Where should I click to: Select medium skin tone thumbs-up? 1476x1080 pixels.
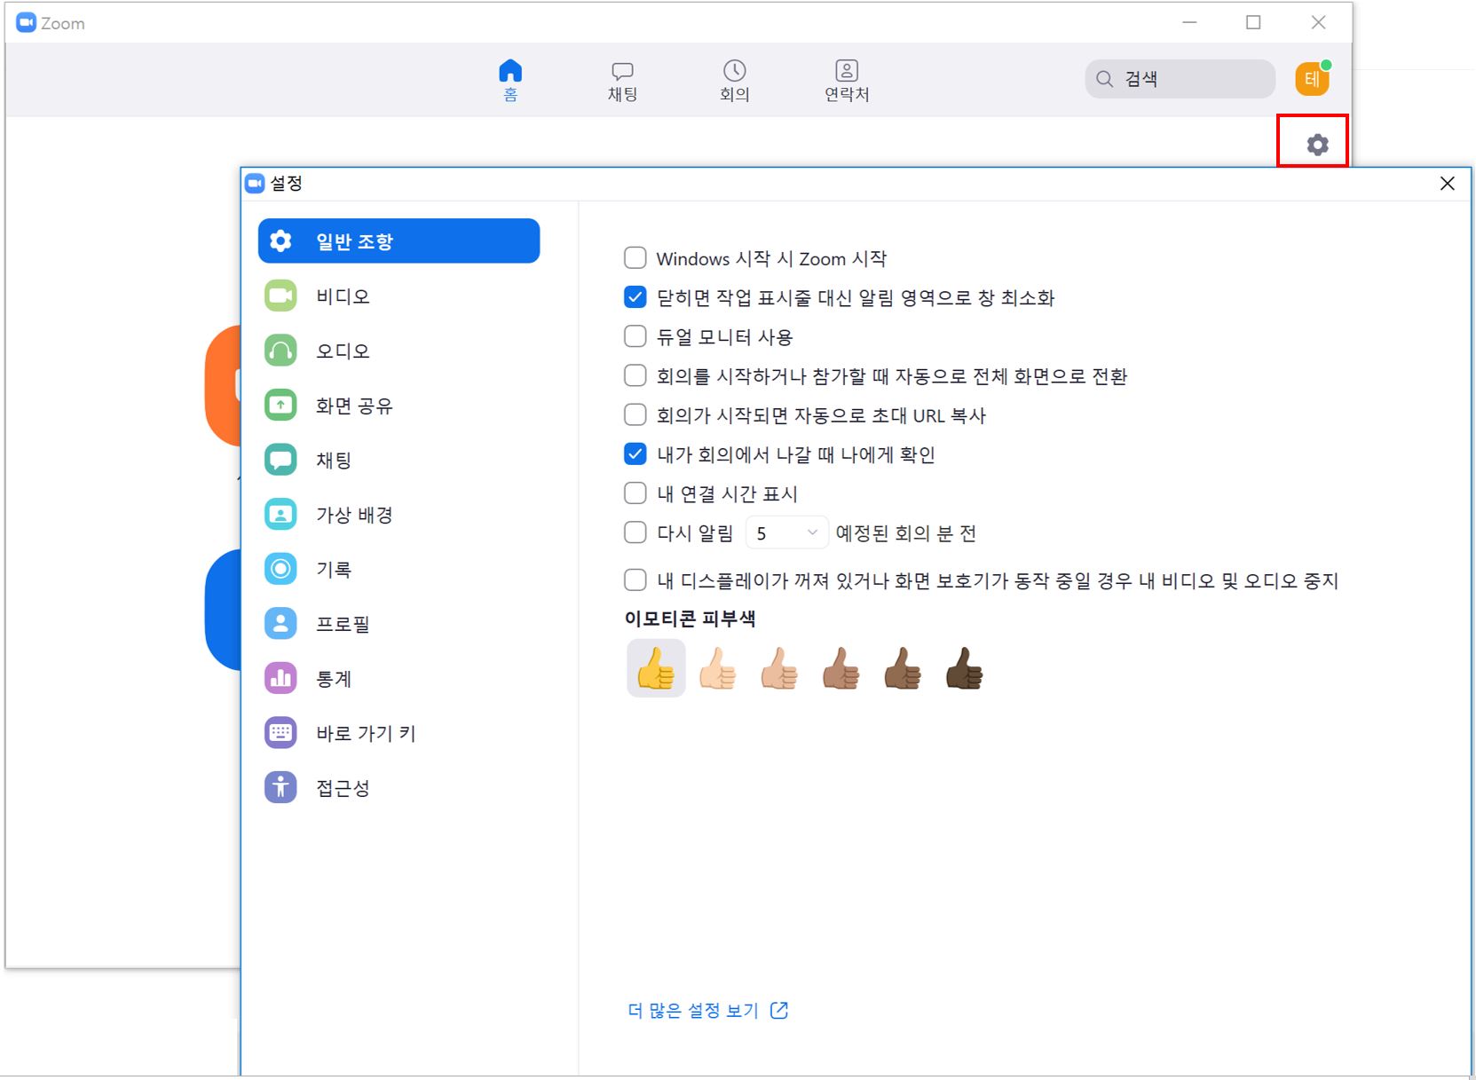click(841, 667)
